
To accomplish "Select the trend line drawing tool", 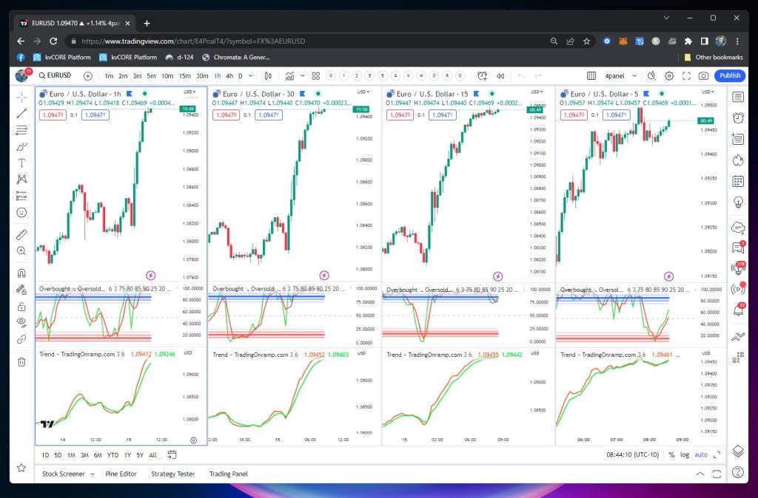I will point(21,113).
